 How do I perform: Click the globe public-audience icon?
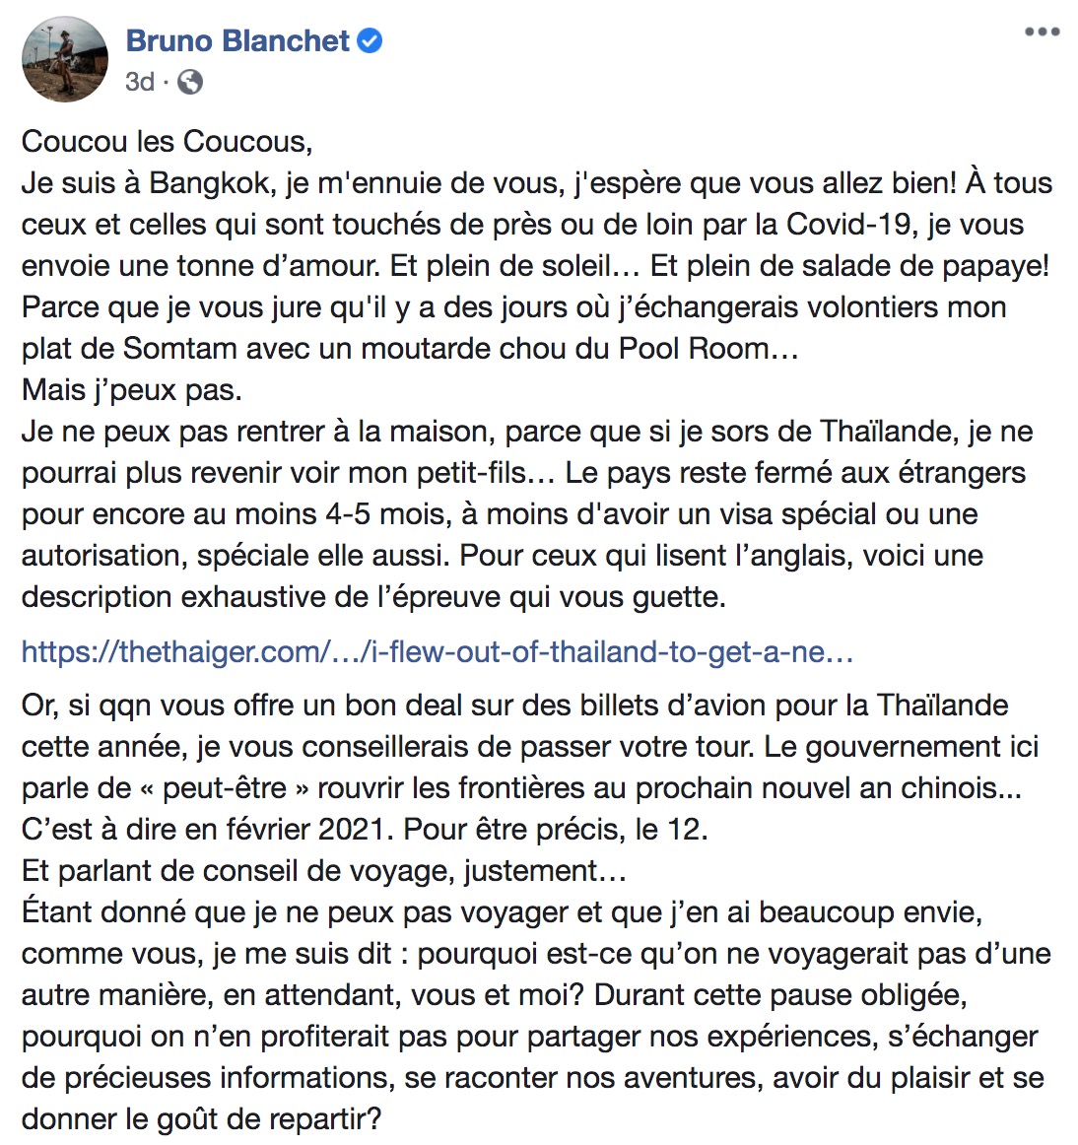click(x=190, y=82)
